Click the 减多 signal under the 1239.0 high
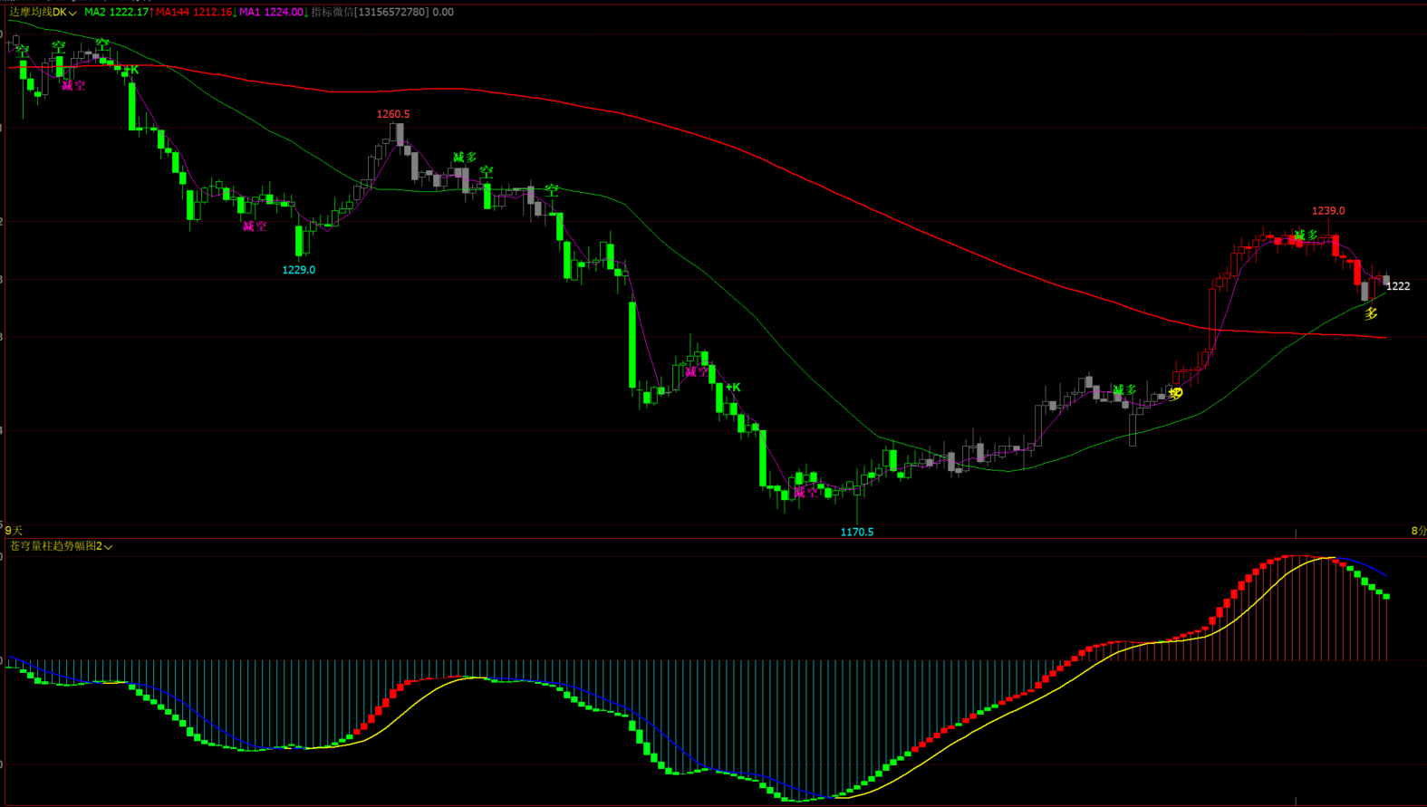This screenshot has width=1427, height=807. point(1306,235)
